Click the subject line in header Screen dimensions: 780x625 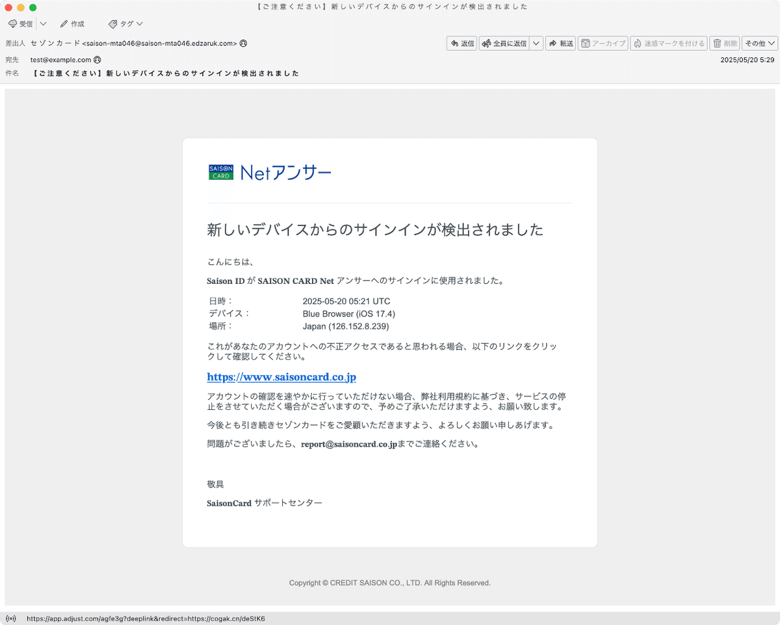point(166,73)
